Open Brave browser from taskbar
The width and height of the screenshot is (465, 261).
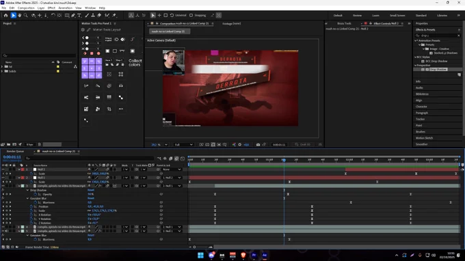[243, 255]
